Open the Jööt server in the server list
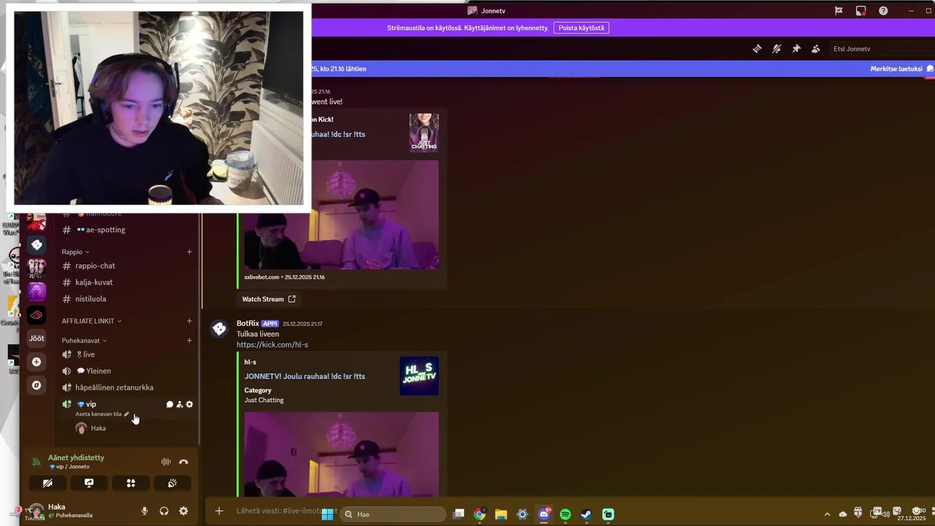Image resolution: width=935 pixels, height=526 pixels. [x=37, y=338]
